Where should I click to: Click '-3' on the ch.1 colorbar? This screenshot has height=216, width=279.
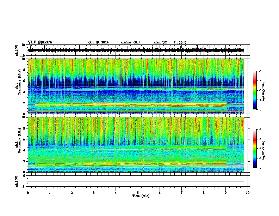[260, 71]
